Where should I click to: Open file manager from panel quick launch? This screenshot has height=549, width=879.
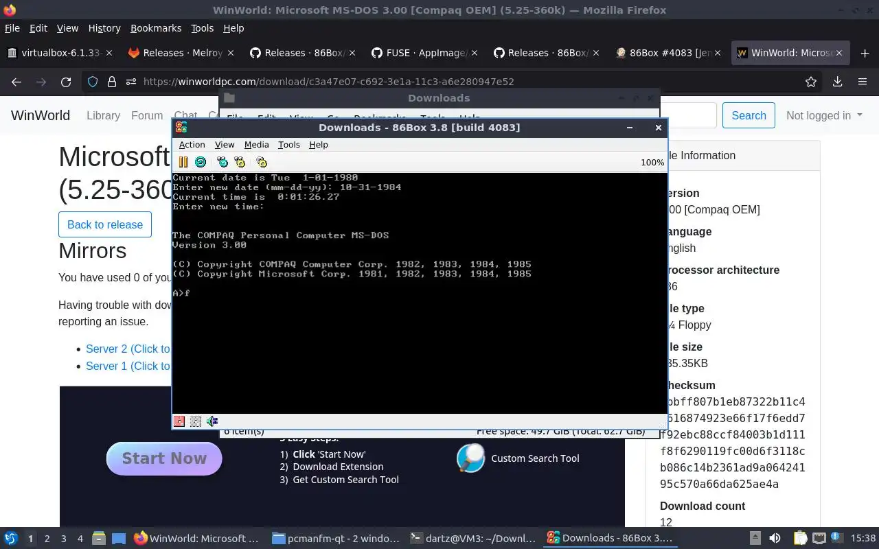(x=98, y=539)
